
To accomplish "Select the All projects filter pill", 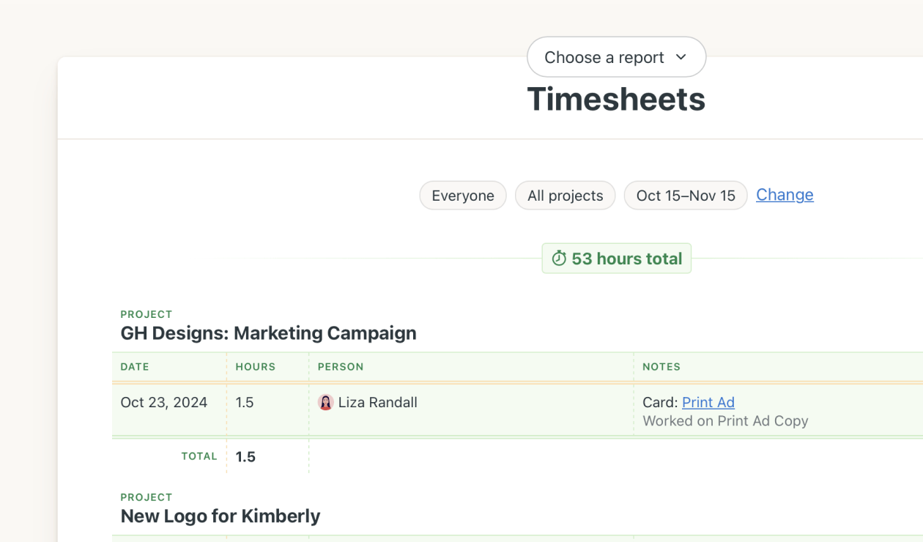I will 565,196.
